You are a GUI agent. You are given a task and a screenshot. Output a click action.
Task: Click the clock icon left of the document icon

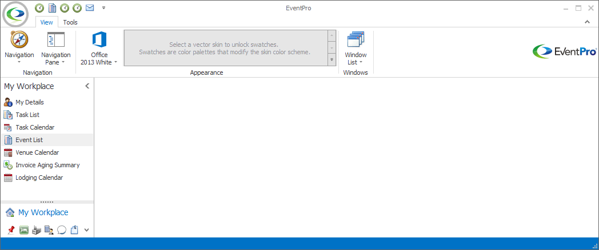click(39, 7)
